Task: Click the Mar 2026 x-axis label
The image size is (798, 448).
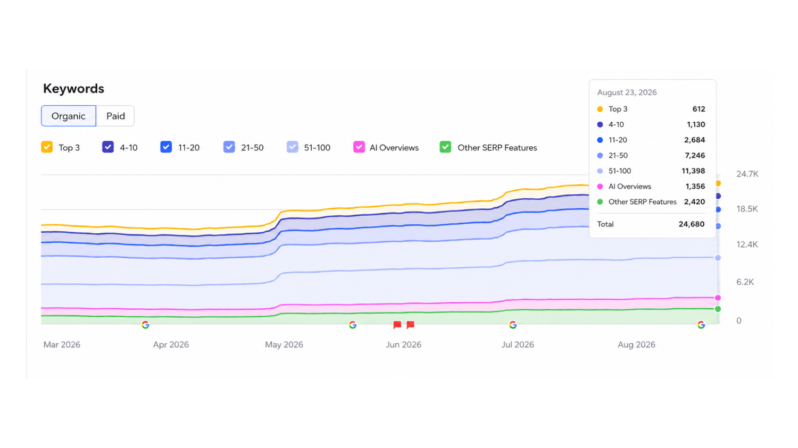Action: coord(62,344)
